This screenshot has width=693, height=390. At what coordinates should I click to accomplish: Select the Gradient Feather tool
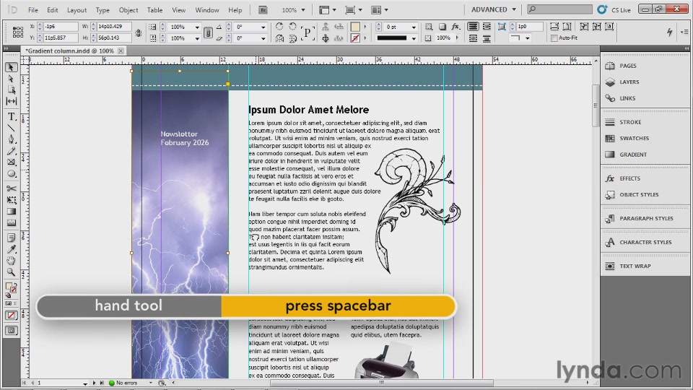click(x=11, y=223)
